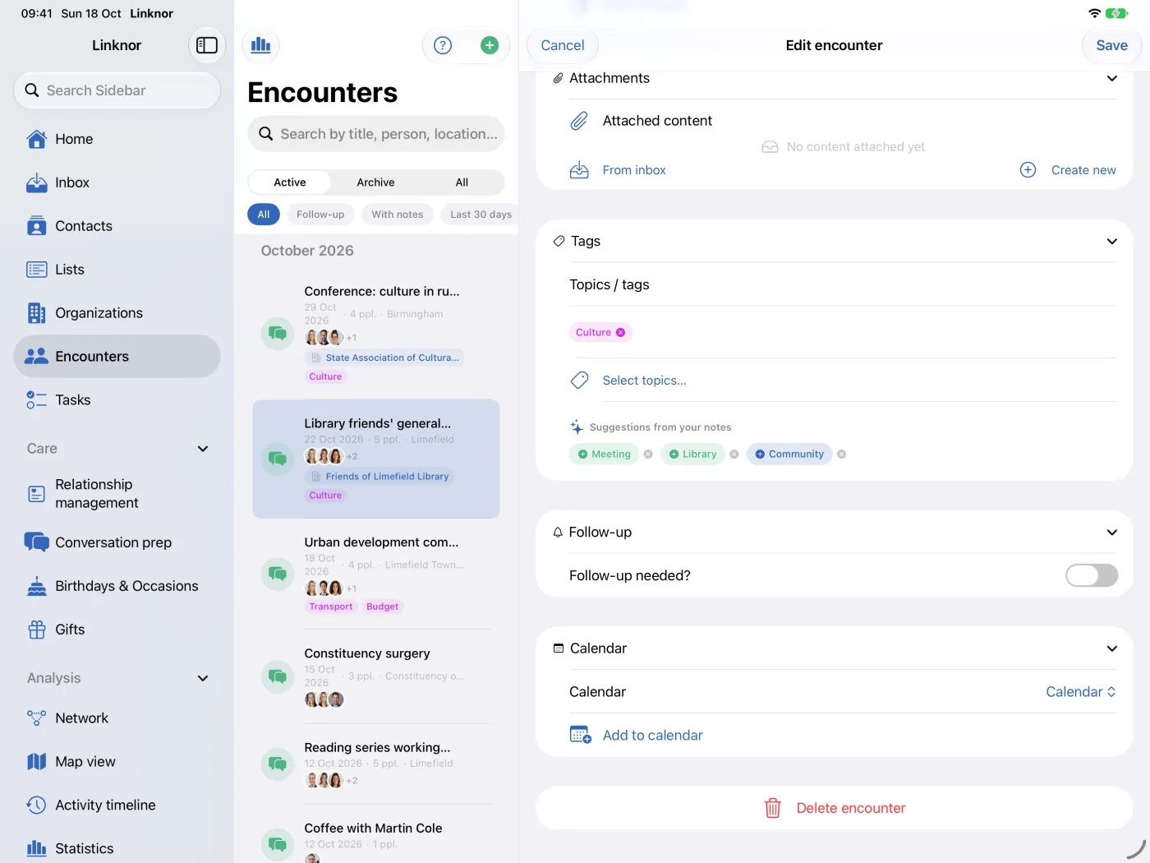The image size is (1150, 863).
Task: Open Contacts in sidebar
Action: 117,226
